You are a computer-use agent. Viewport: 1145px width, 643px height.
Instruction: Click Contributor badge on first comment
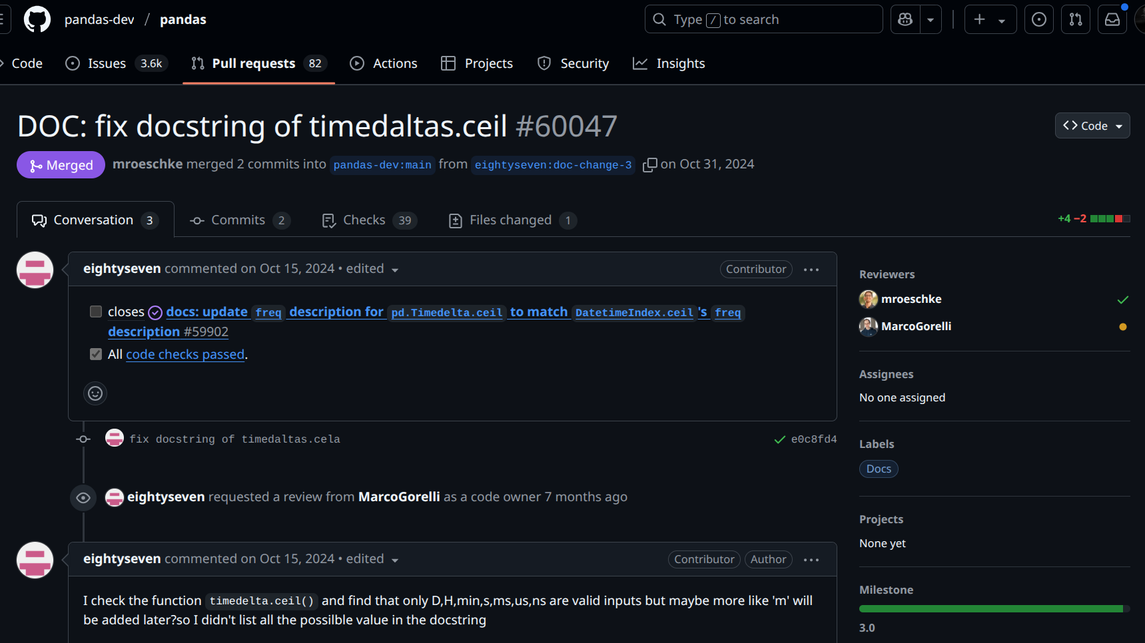click(x=756, y=269)
